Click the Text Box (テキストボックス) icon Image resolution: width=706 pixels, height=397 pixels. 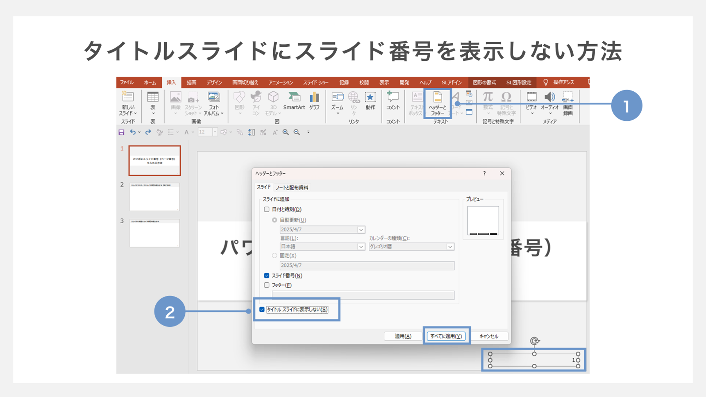click(417, 97)
